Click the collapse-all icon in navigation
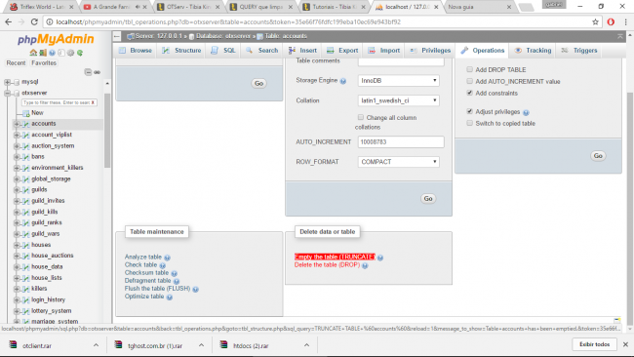 (88, 72)
